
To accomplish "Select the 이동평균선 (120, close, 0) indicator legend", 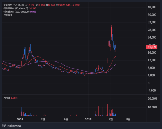I will coord(16,12).
